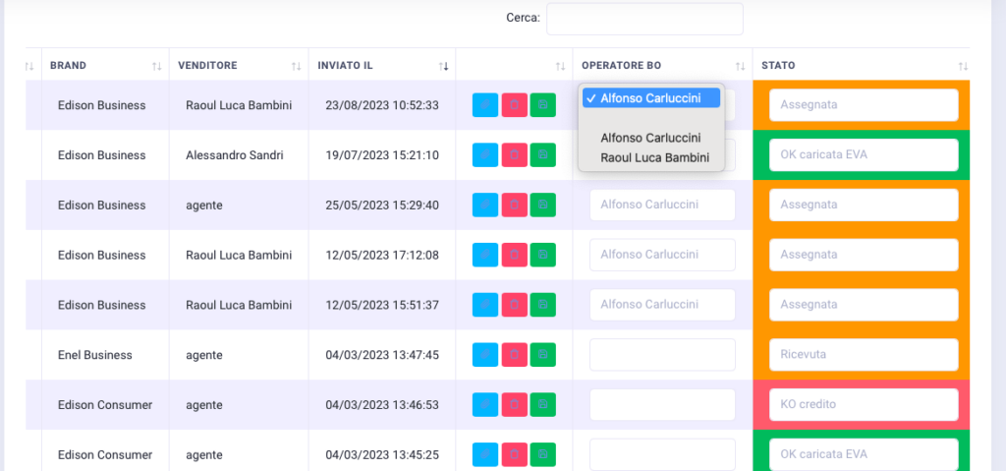Click paperclip icon in the 13:45:25 row
Image resolution: width=1006 pixels, height=471 pixels.
(x=485, y=455)
